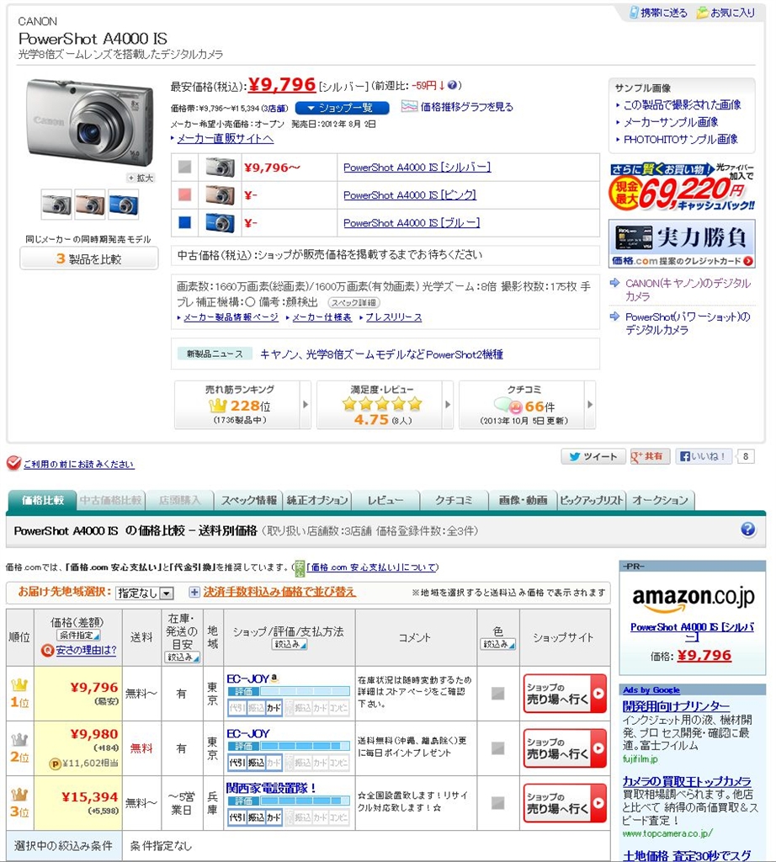
Task: Open 絞込み filter under 色 column
Action: click(498, 644)
